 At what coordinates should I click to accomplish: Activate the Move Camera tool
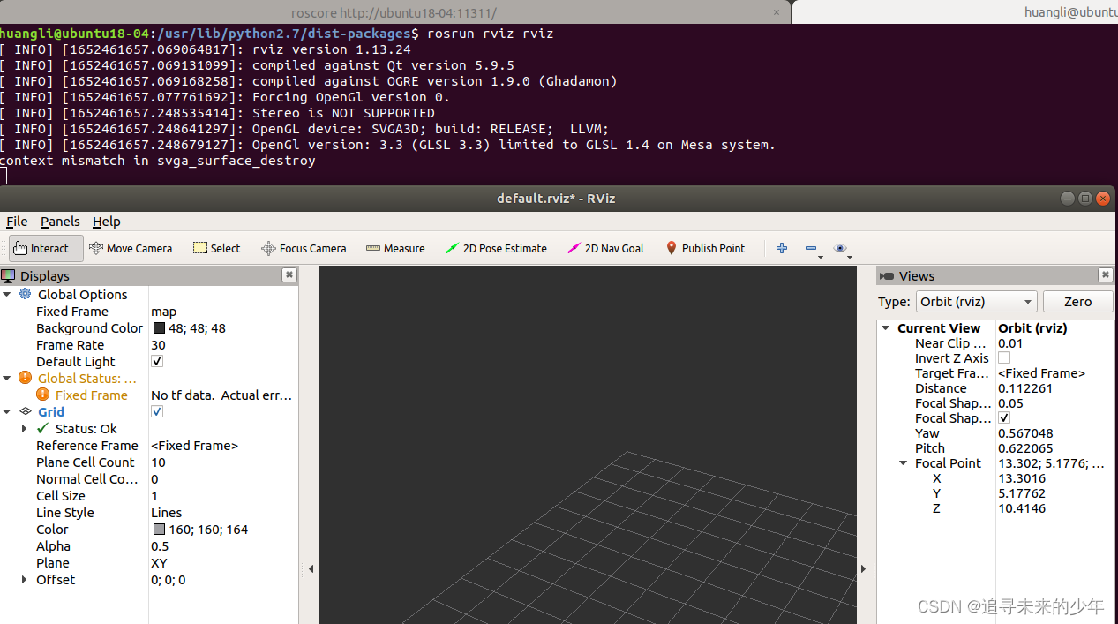(x=131, y=248)
